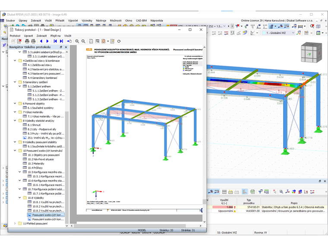Collapse the 5 Generátory zatížení node
328x246 pixels.
[15, 82]
